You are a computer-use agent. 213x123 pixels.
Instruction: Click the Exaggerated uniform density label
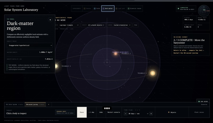[x=120, y=52]
